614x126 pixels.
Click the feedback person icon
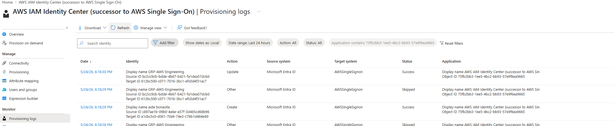point(179,28)
